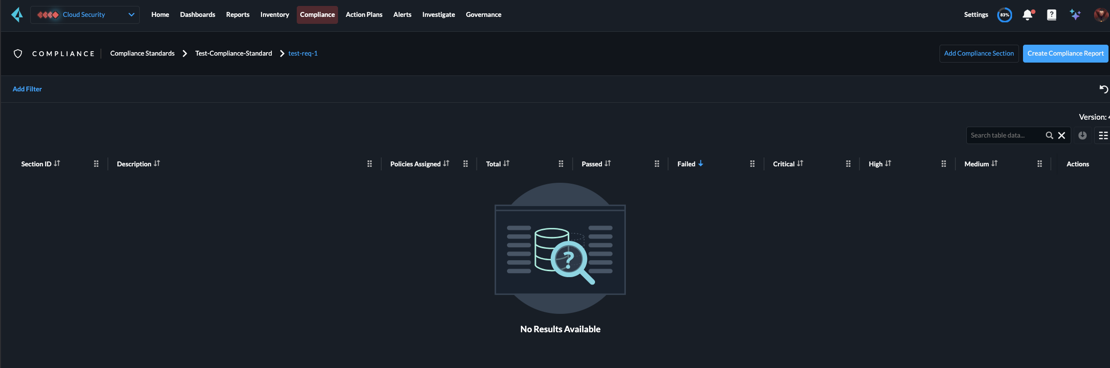Click the 83% progress ring indicator

pyautogui.click(x=1005, y=15)
